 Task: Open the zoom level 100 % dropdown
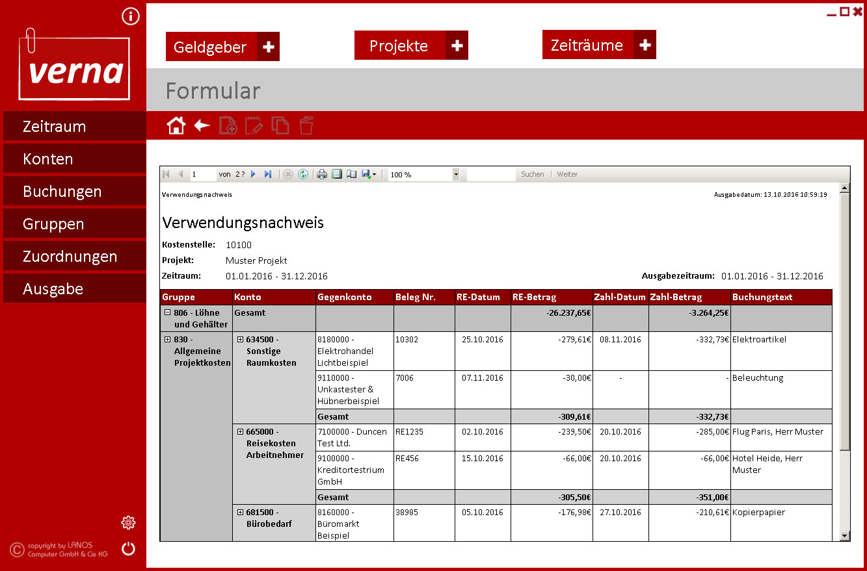(x=455, y=174)
